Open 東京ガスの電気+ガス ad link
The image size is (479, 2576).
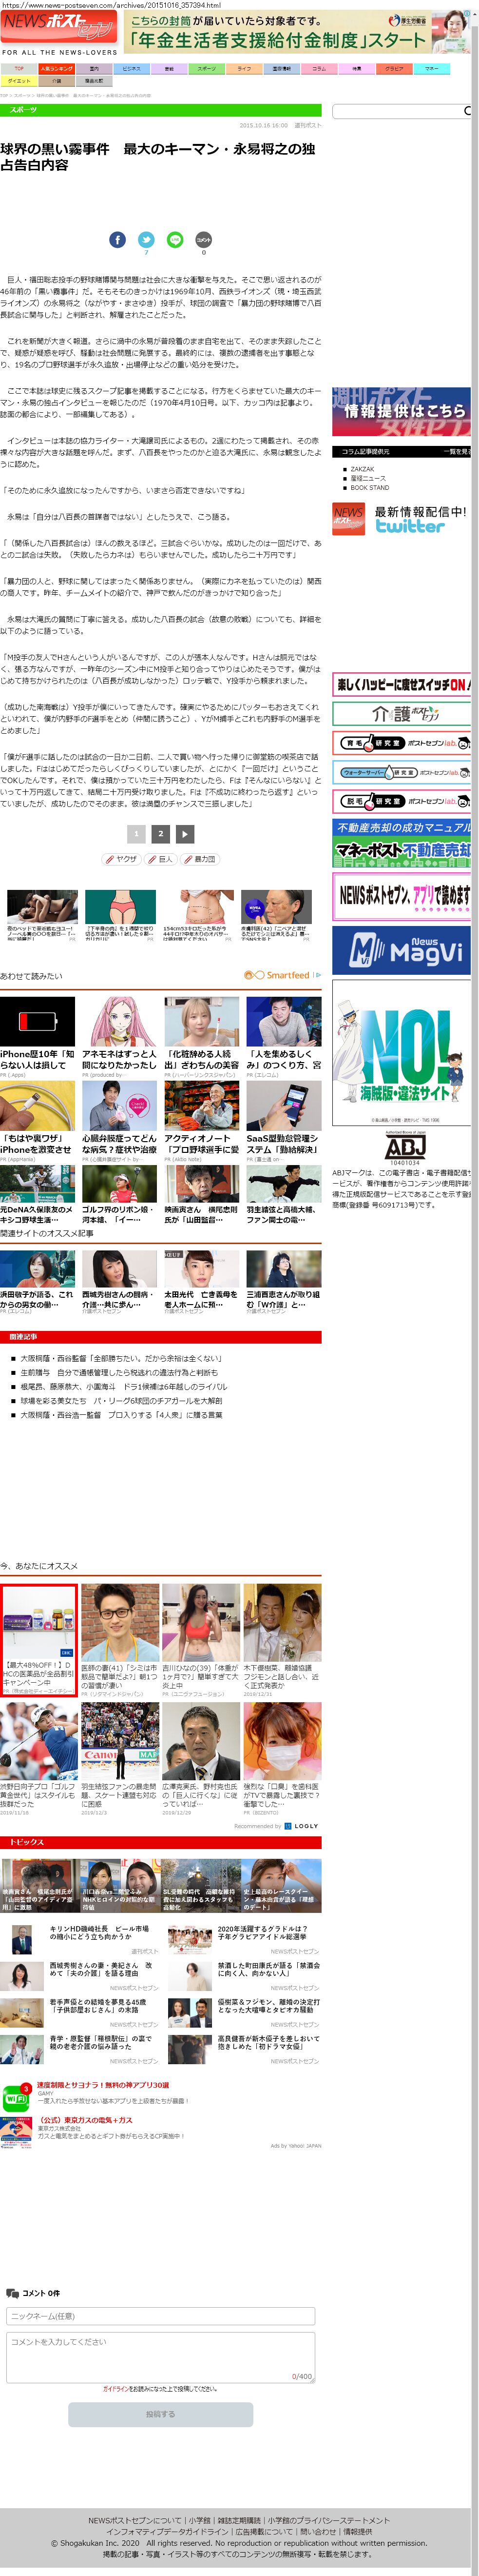85,2119
